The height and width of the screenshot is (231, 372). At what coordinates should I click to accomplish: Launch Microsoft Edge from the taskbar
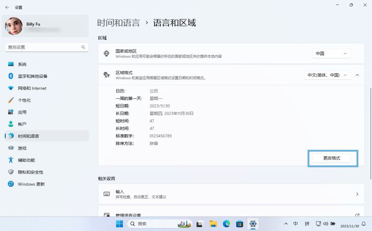(x=226, y=224)
